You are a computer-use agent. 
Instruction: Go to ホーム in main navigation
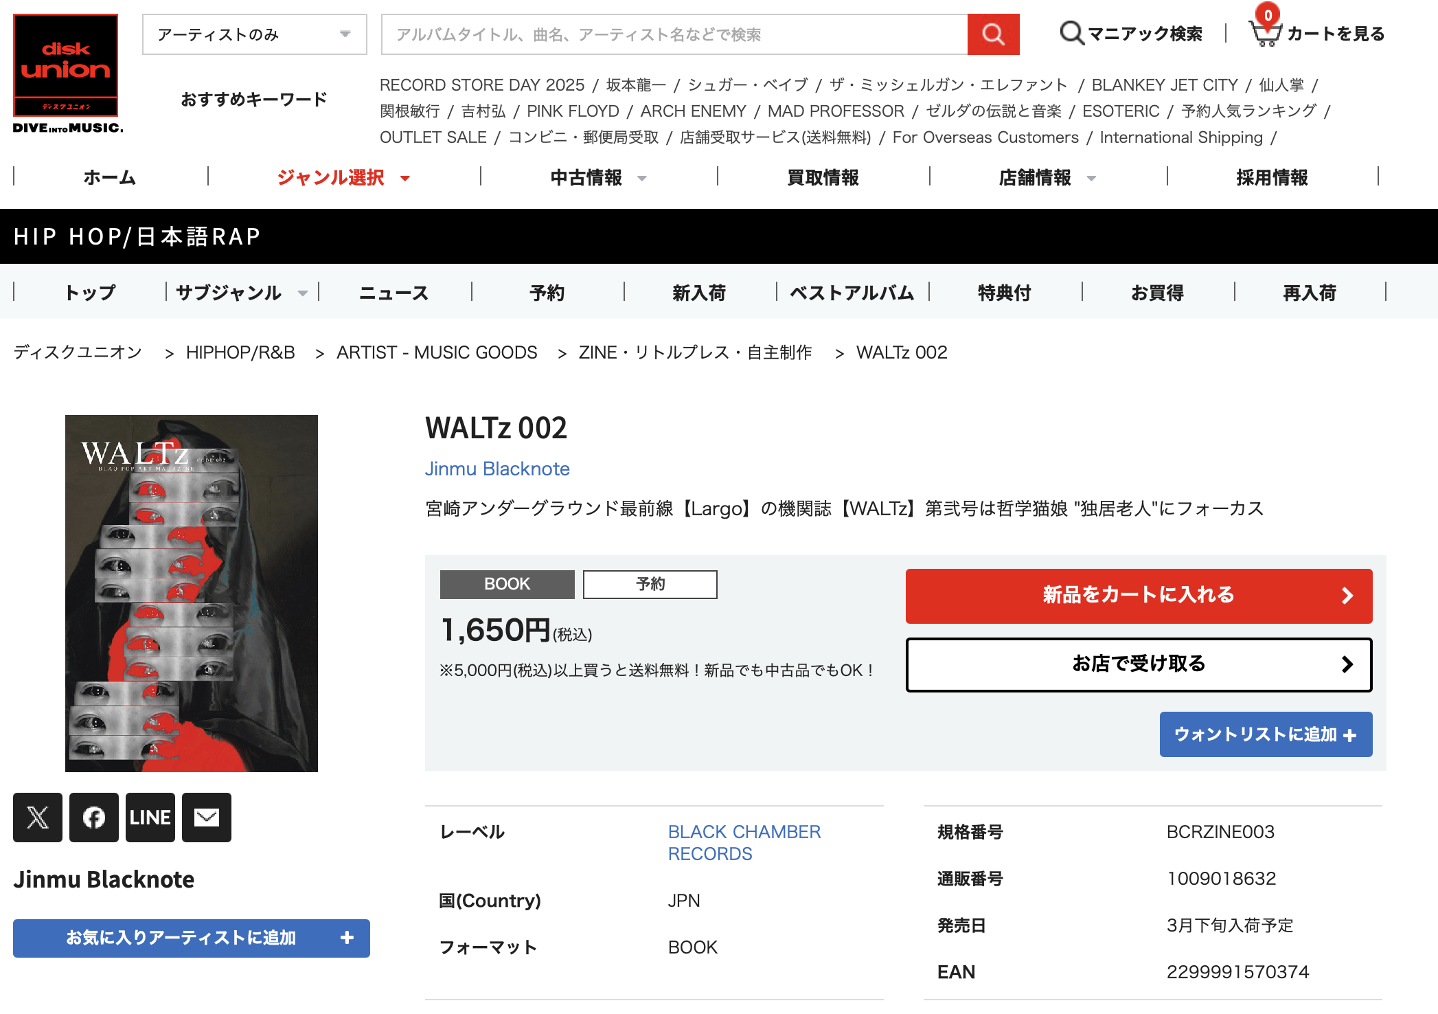(x=110, y=177)
